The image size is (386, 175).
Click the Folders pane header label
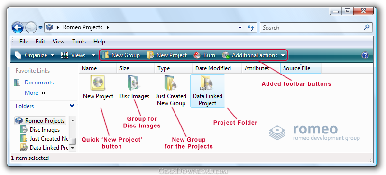pyautogui.click(x=25, y=106)
